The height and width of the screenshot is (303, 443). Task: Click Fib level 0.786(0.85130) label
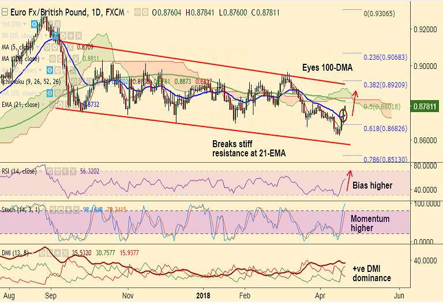pos(385,159)
